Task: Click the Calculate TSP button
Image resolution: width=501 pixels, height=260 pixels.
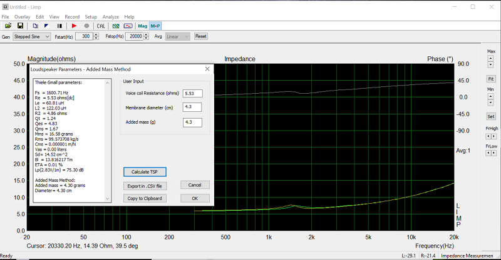Action: coord(145,172)
